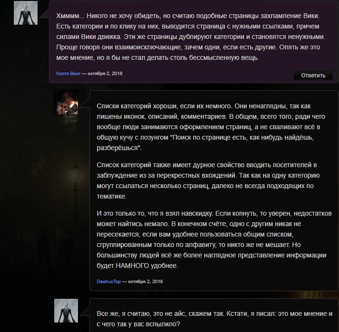This screenshot has width=339, height=332.
Task: Visit the Костя Вонг profile link
Action: click(x=68, y=74)
